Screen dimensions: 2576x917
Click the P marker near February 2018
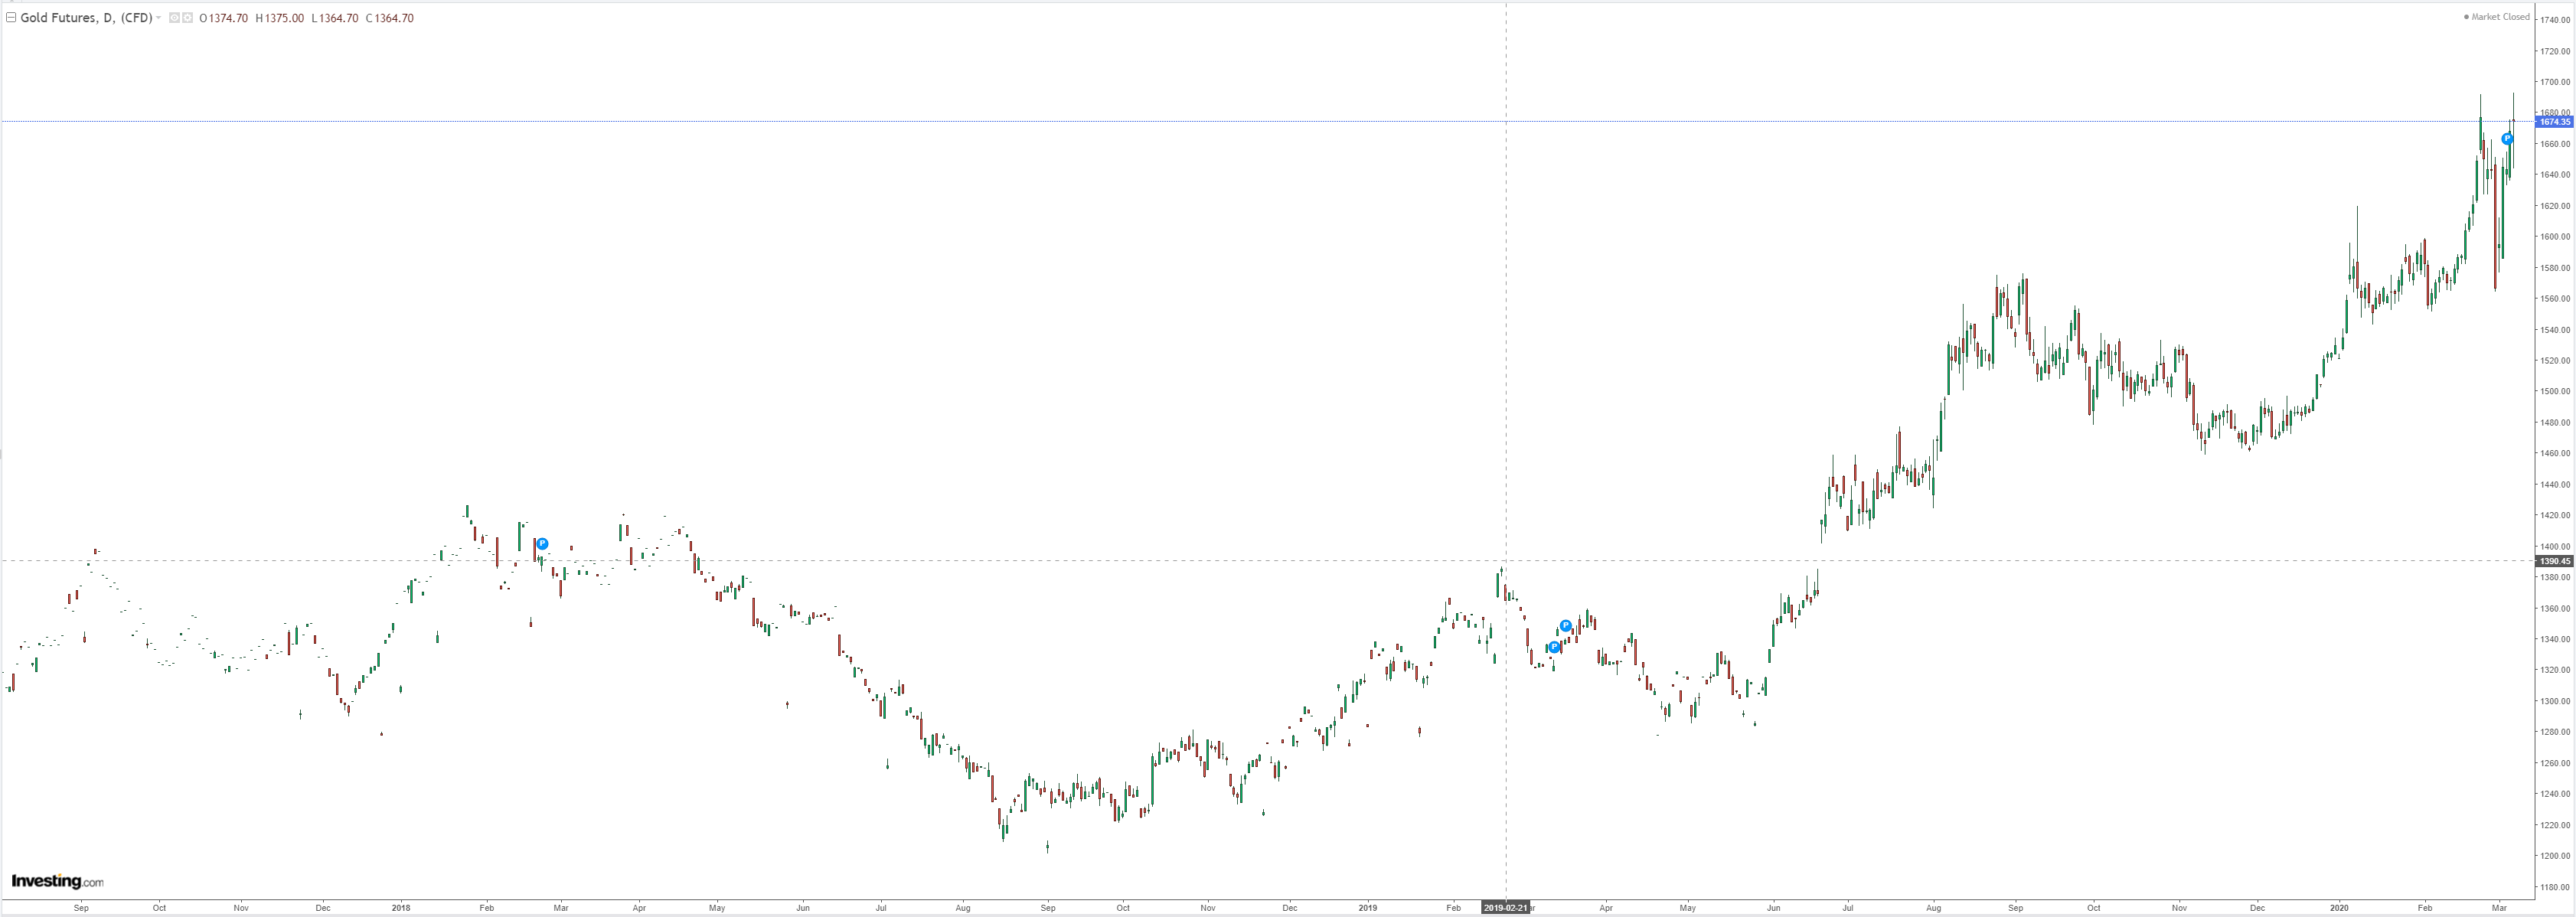click(542, 544)
